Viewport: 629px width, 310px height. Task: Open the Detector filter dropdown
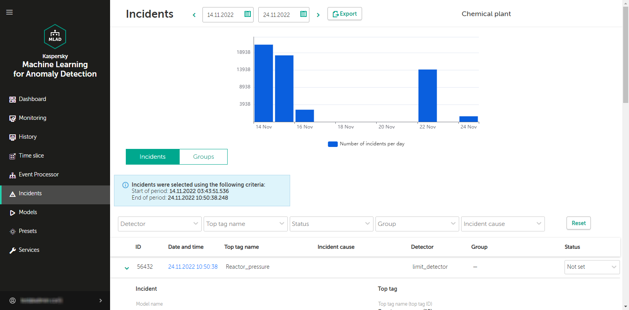160,224
